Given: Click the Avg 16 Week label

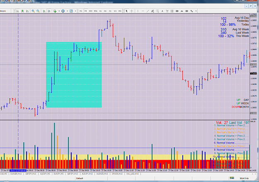Looking at the screenshot, I should pos(241,29).
